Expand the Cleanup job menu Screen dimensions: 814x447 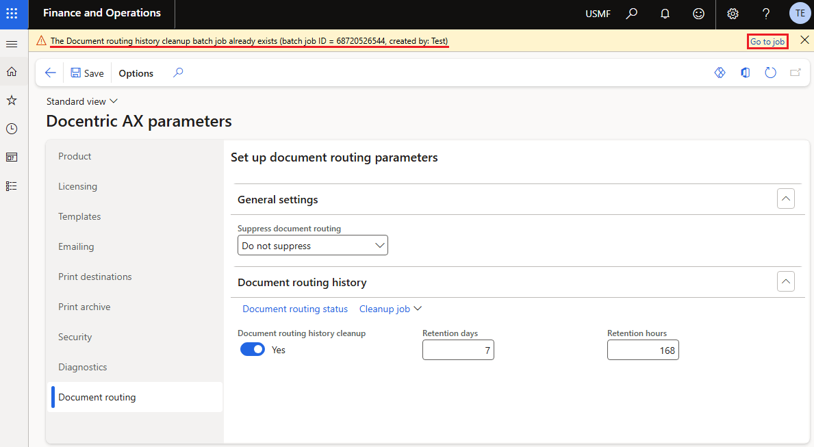[x=390, y=309]
